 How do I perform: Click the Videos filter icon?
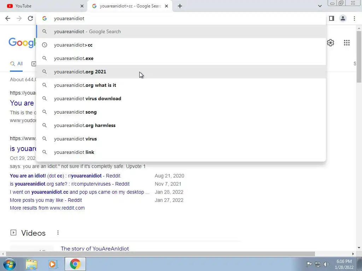coord(34,64)
